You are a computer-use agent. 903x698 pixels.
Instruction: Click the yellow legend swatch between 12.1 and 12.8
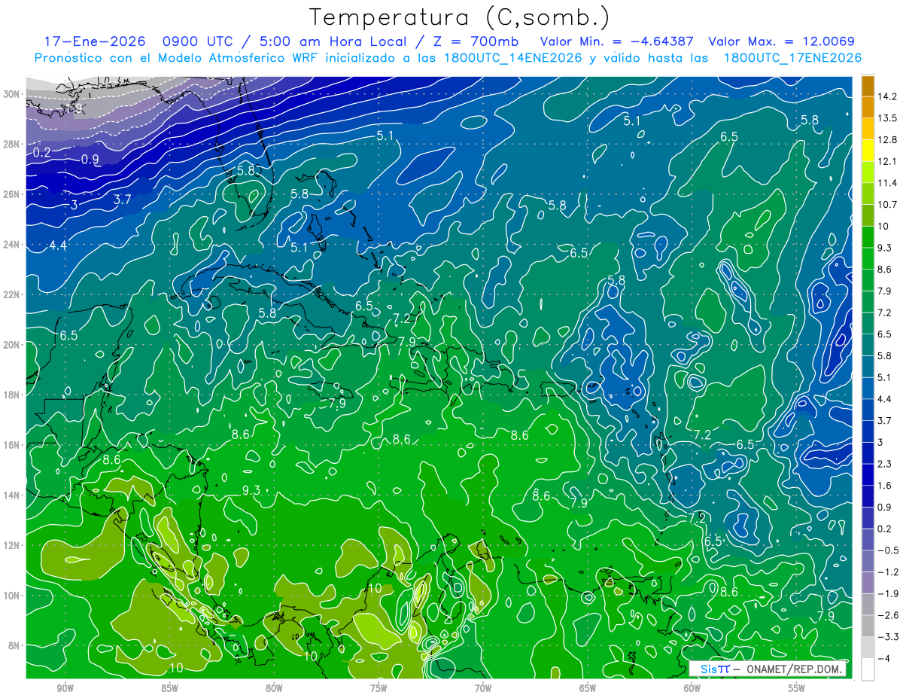point(868,151)
